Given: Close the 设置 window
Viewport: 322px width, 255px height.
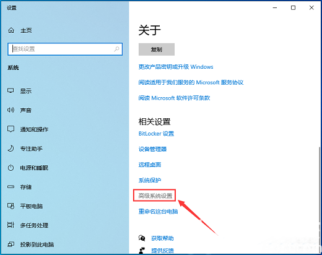Looking at the screenshot, I should click(311, 7).
